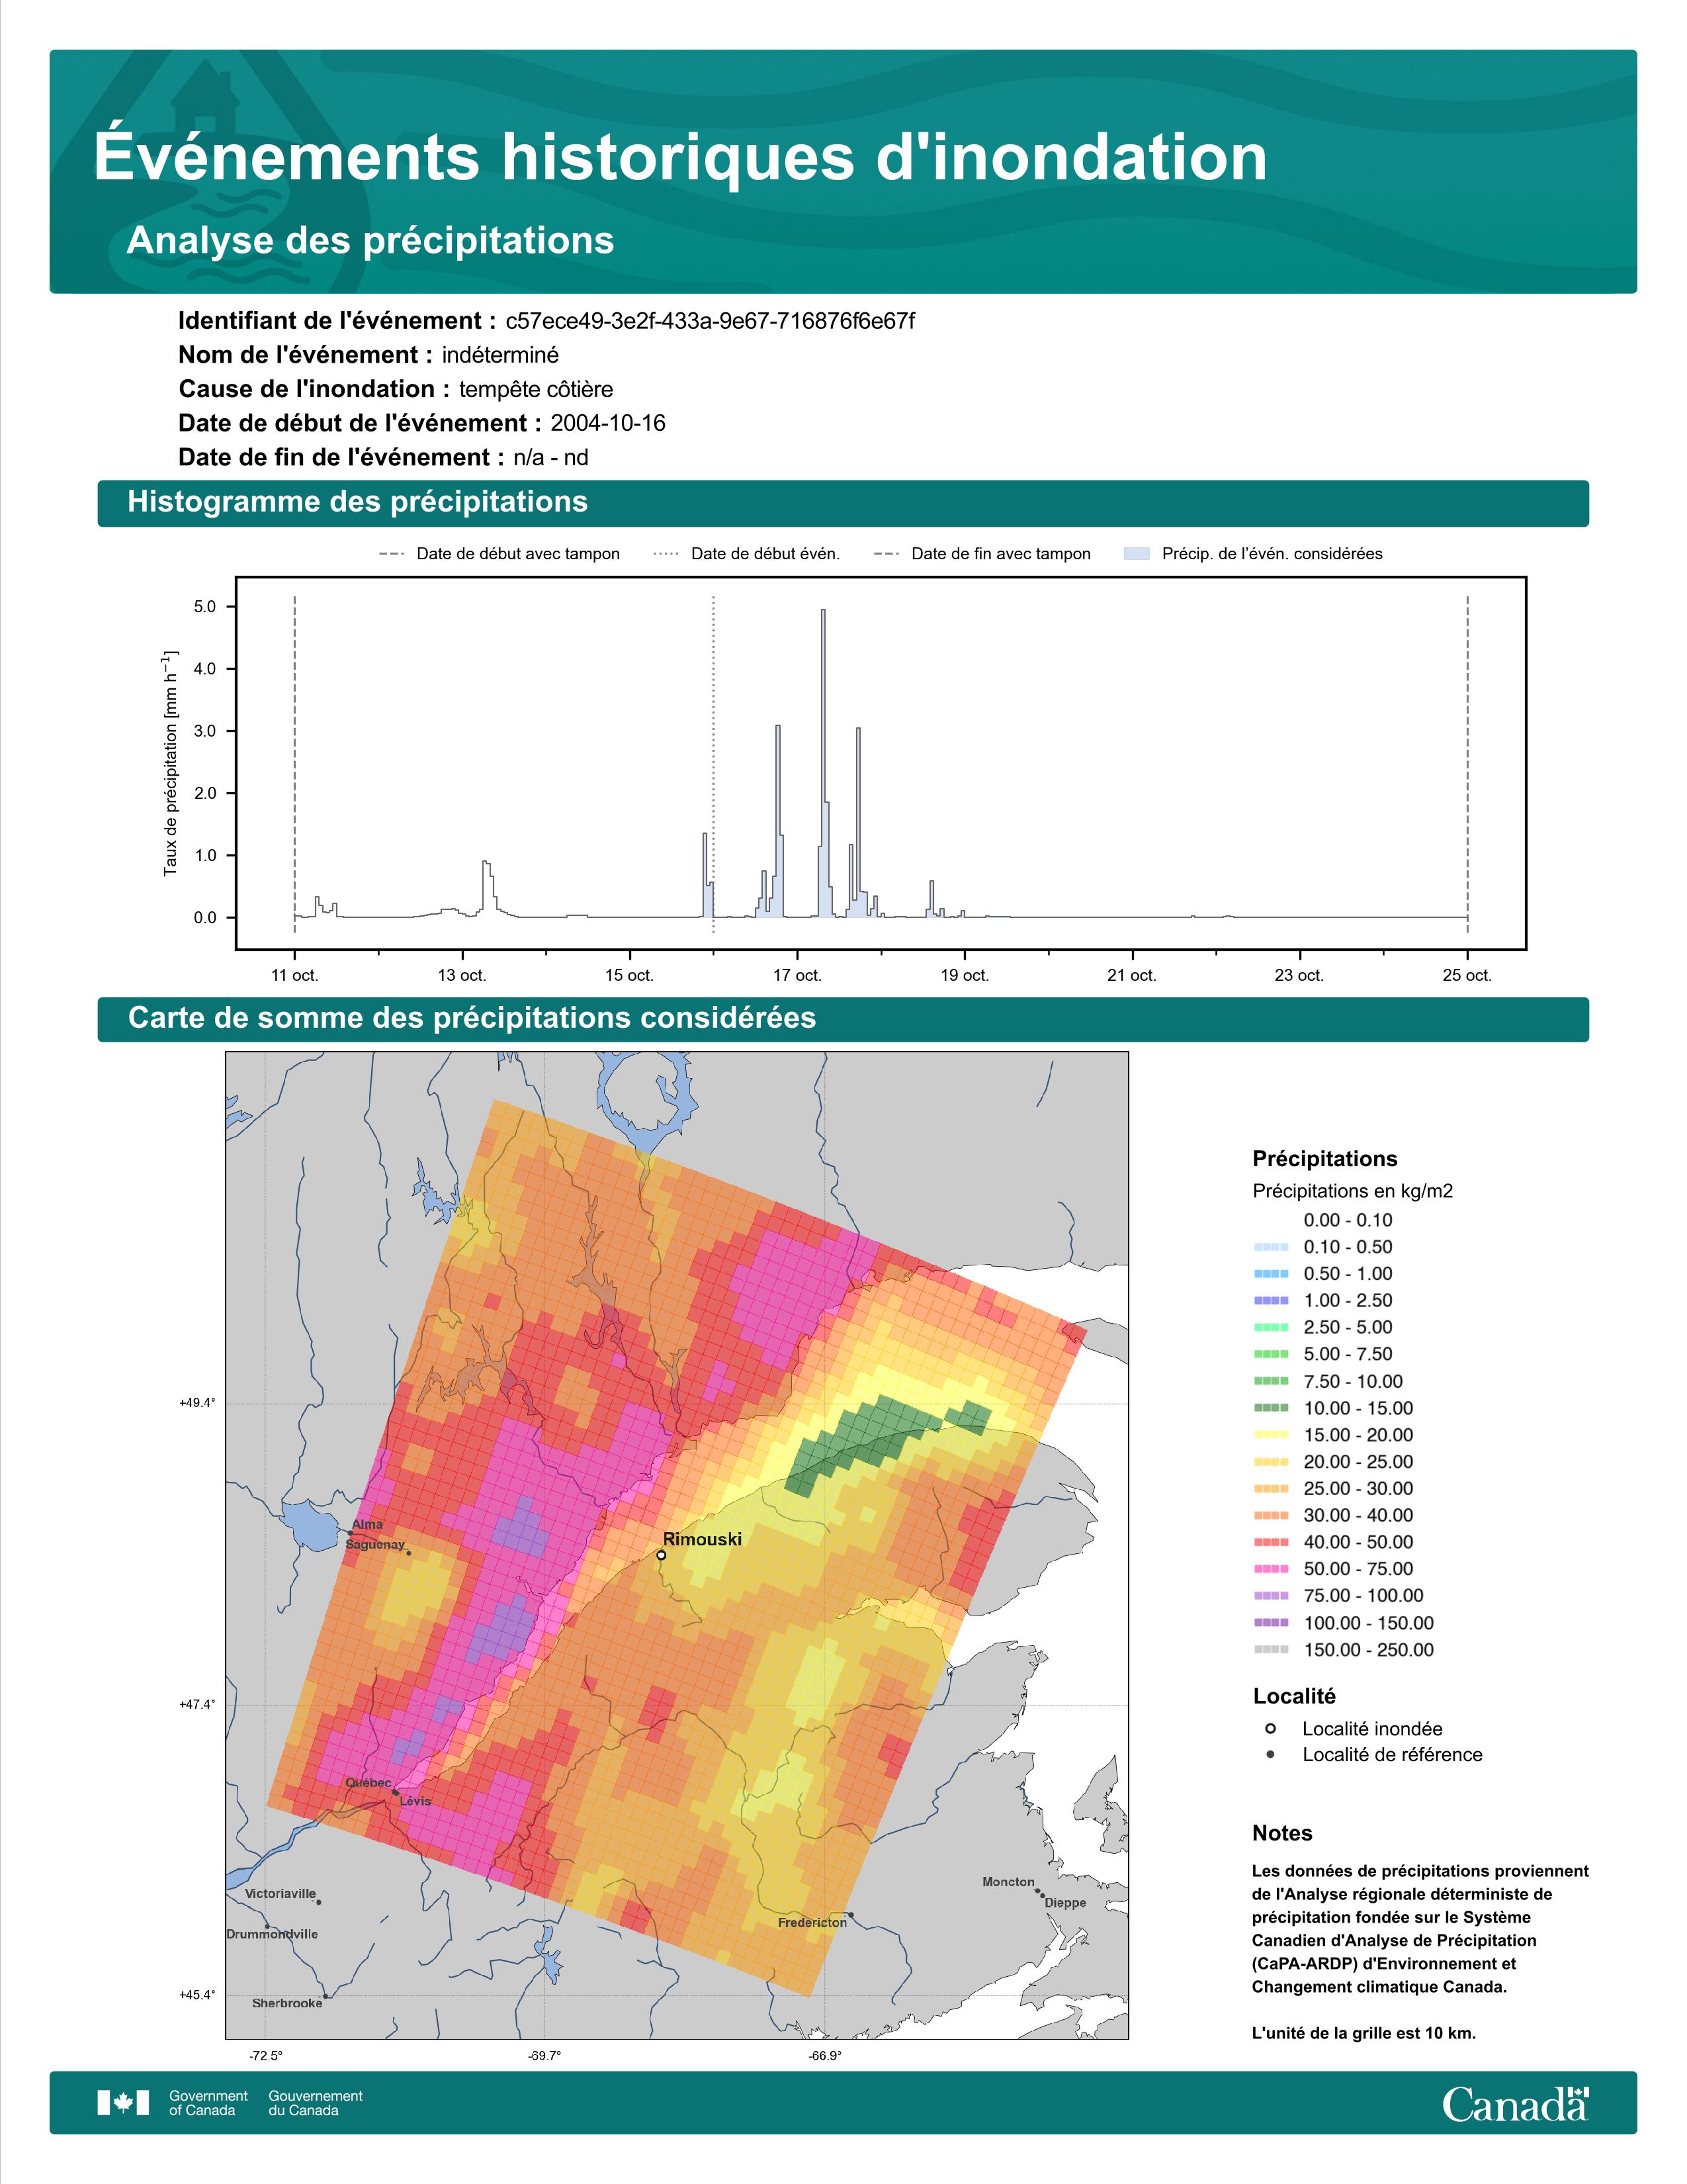Viewport: 1687px width, 2184px height.
Task: Click the 'Localité de référence' legend dot icon
Action: [1270, 1754]
